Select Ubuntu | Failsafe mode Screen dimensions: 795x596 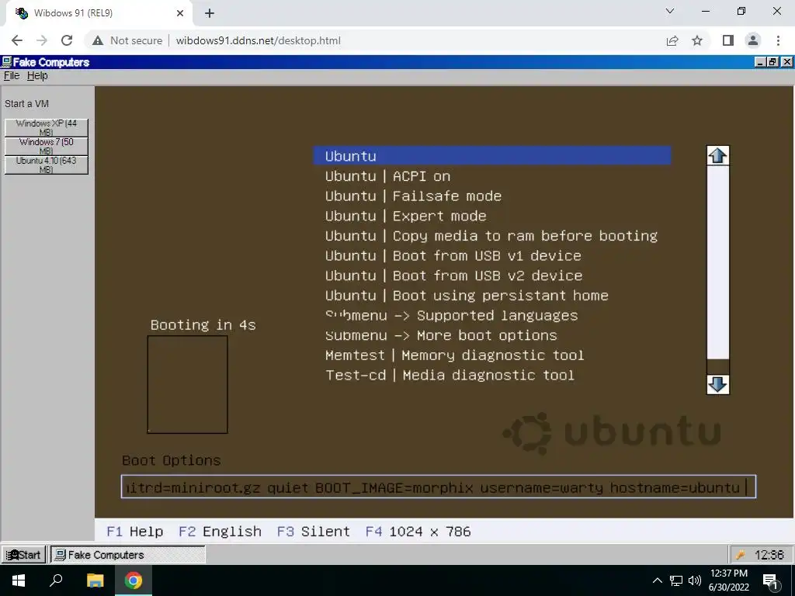413,196
